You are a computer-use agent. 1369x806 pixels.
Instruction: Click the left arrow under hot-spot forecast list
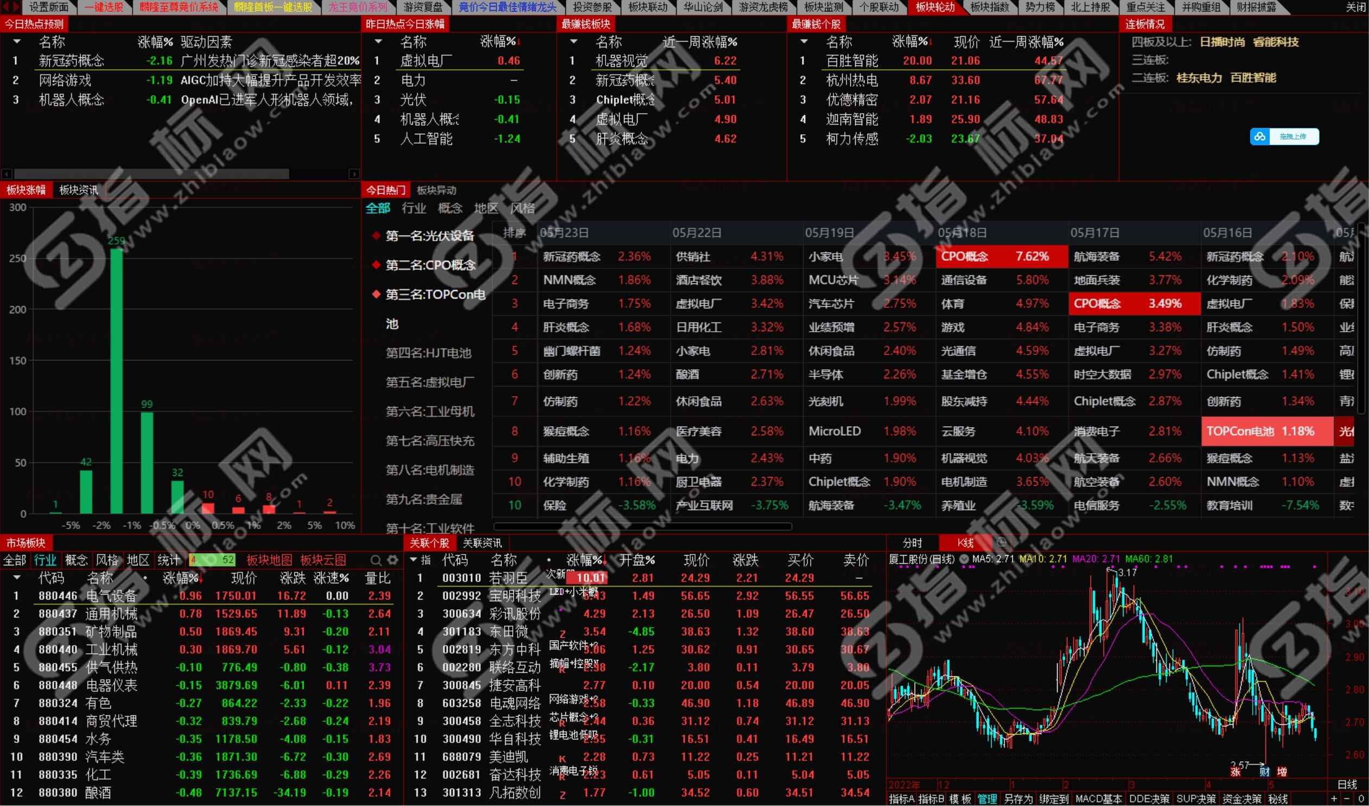pos(7,175)
